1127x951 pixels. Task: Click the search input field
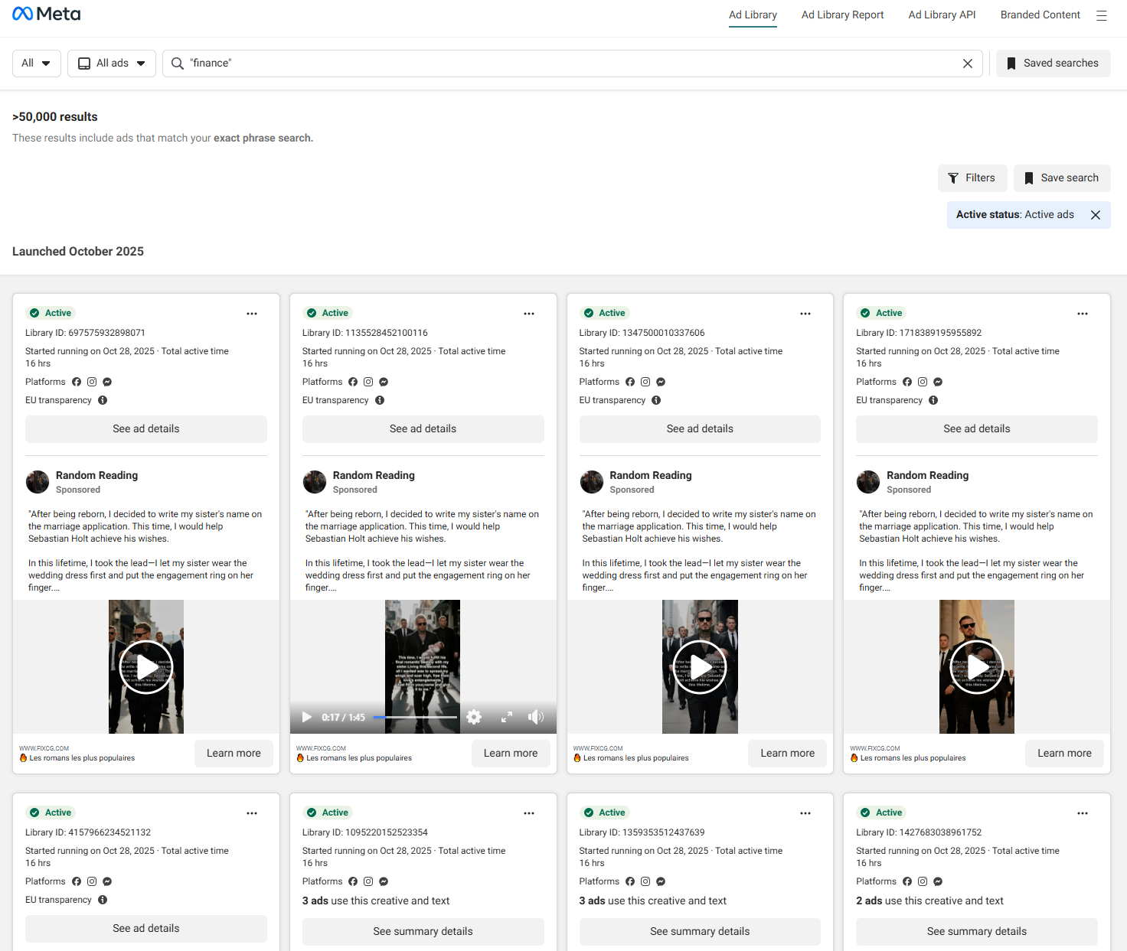(567, 64)
